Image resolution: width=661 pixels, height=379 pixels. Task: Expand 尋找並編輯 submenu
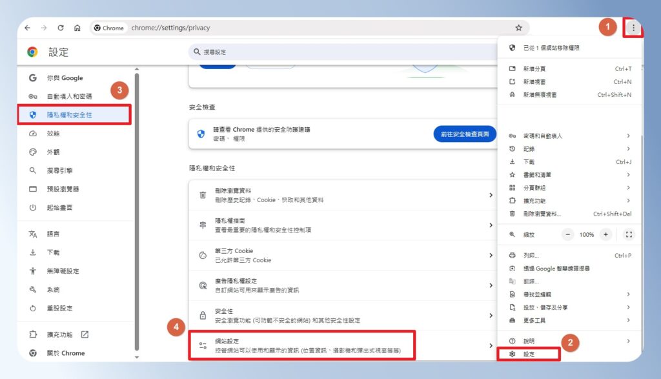tap(571, 294)
